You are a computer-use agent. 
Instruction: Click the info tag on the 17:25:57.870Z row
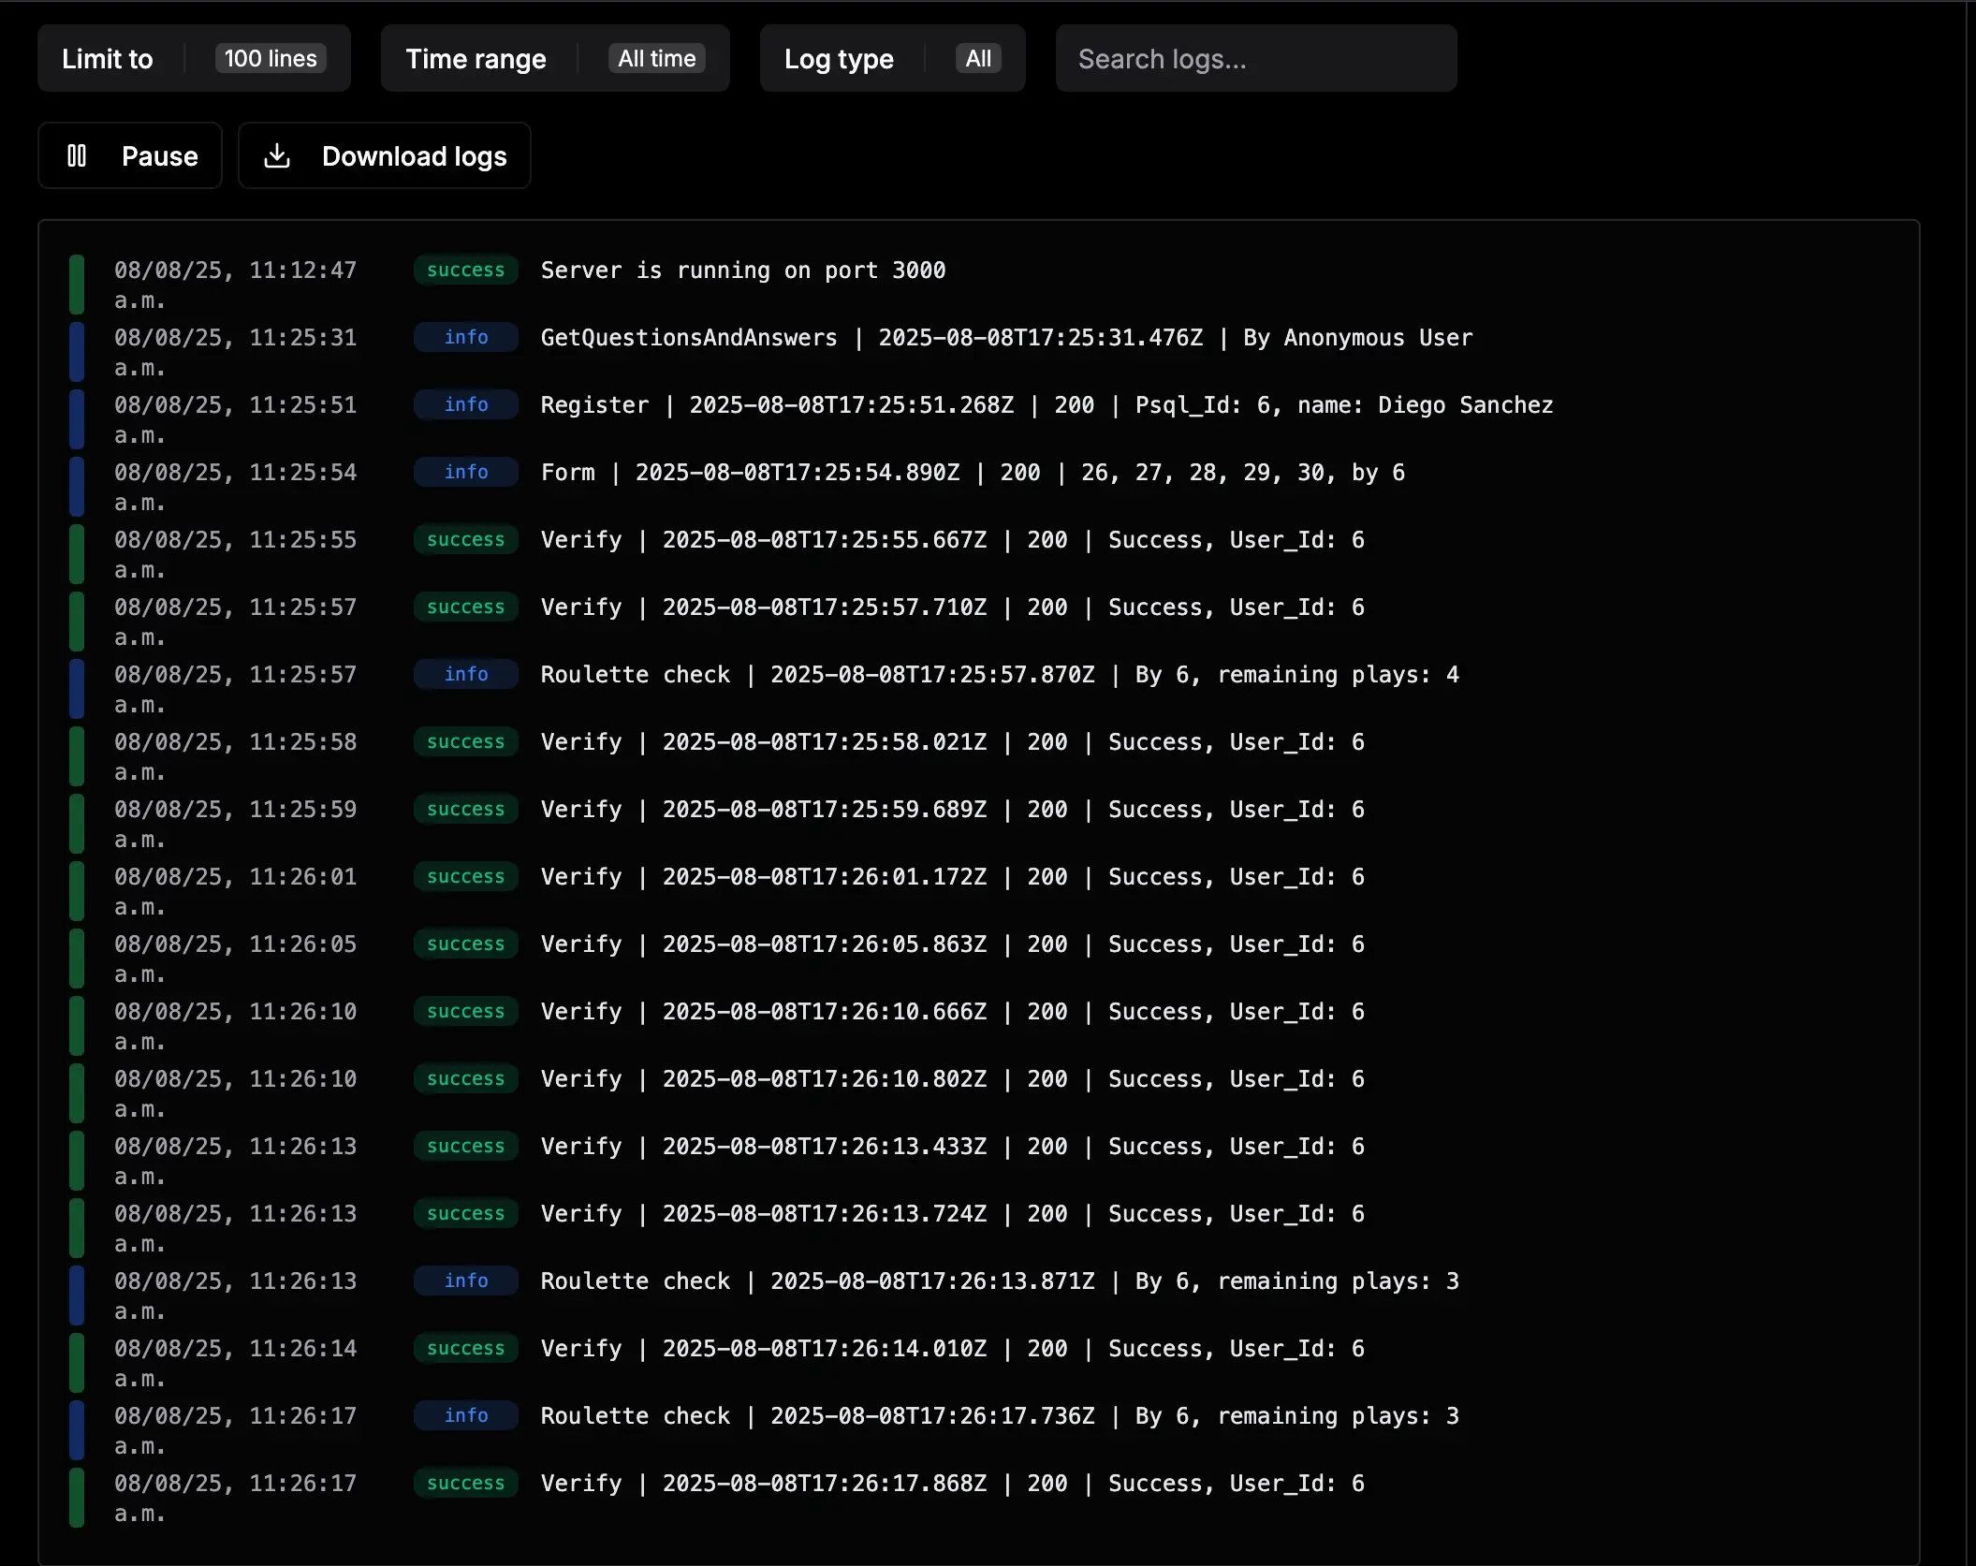[465, 675]
